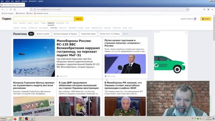Open the В суде ДНР предъявили headline
The height and width of the screenshot is (121, 215).
(x=79, y=85)
